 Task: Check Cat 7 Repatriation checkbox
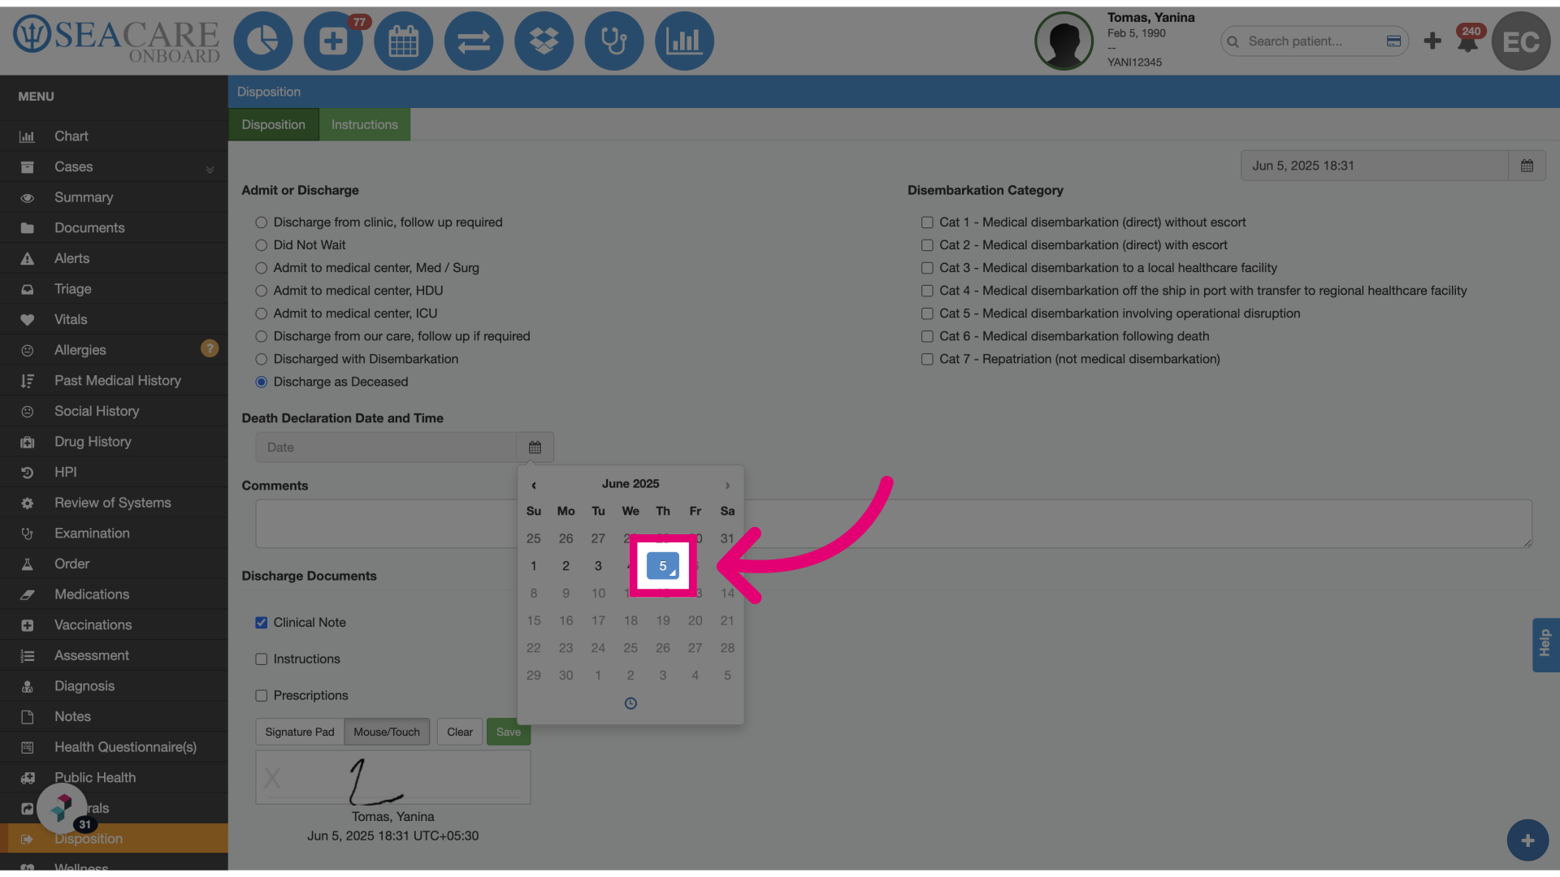coord(927,359)
